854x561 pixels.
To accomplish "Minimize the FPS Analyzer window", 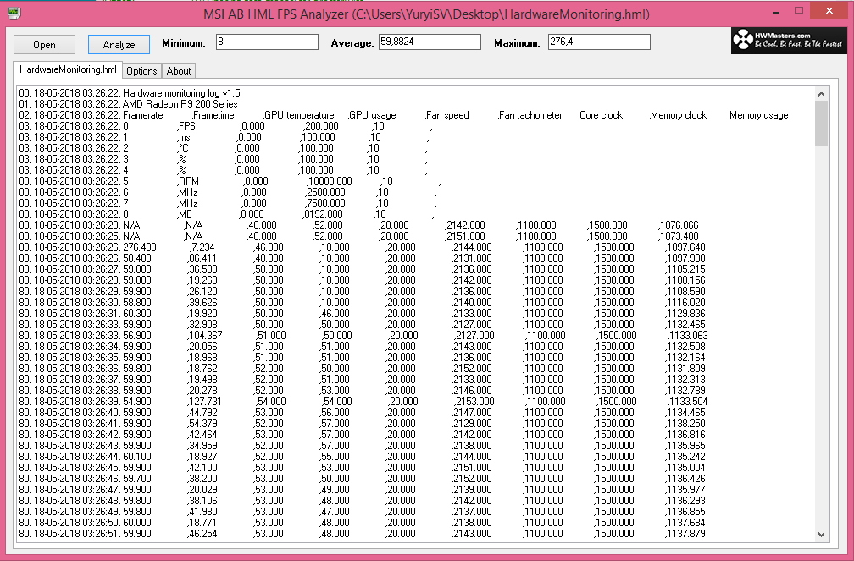I will (775, 11).
